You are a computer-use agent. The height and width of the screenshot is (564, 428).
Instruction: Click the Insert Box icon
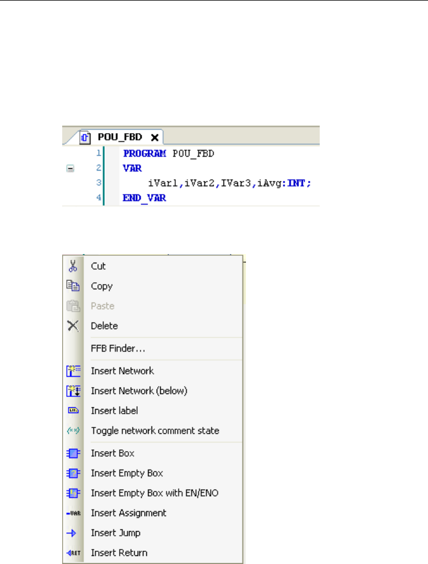(73, 453)
